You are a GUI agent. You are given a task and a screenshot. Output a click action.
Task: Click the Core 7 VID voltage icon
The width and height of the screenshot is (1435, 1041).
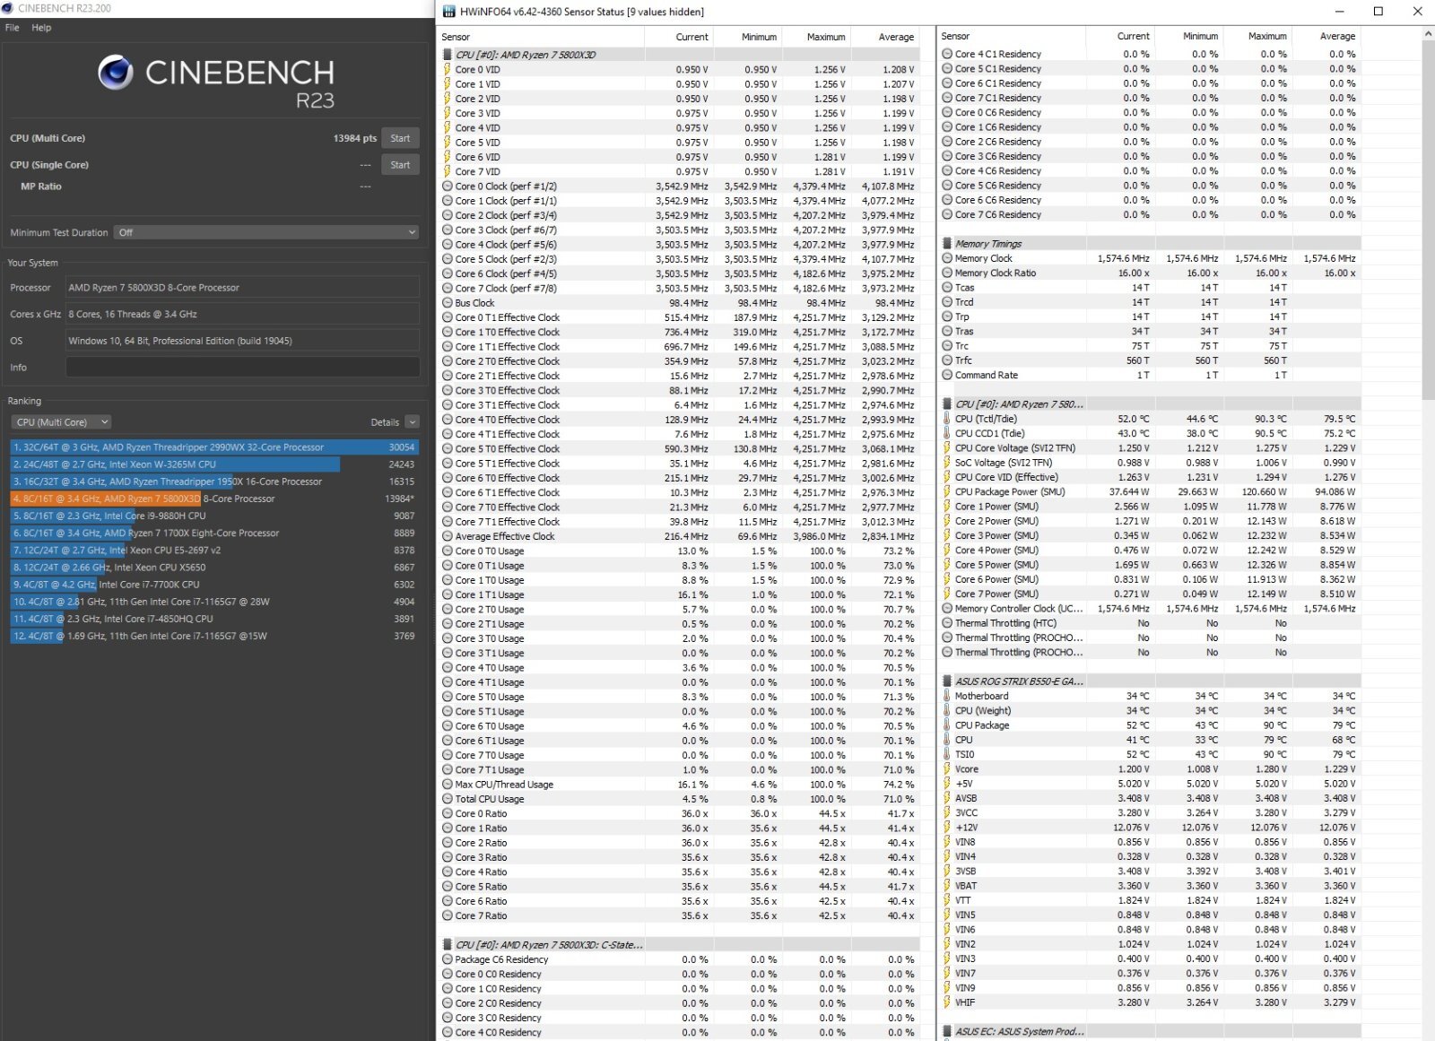tap(448, 171)
